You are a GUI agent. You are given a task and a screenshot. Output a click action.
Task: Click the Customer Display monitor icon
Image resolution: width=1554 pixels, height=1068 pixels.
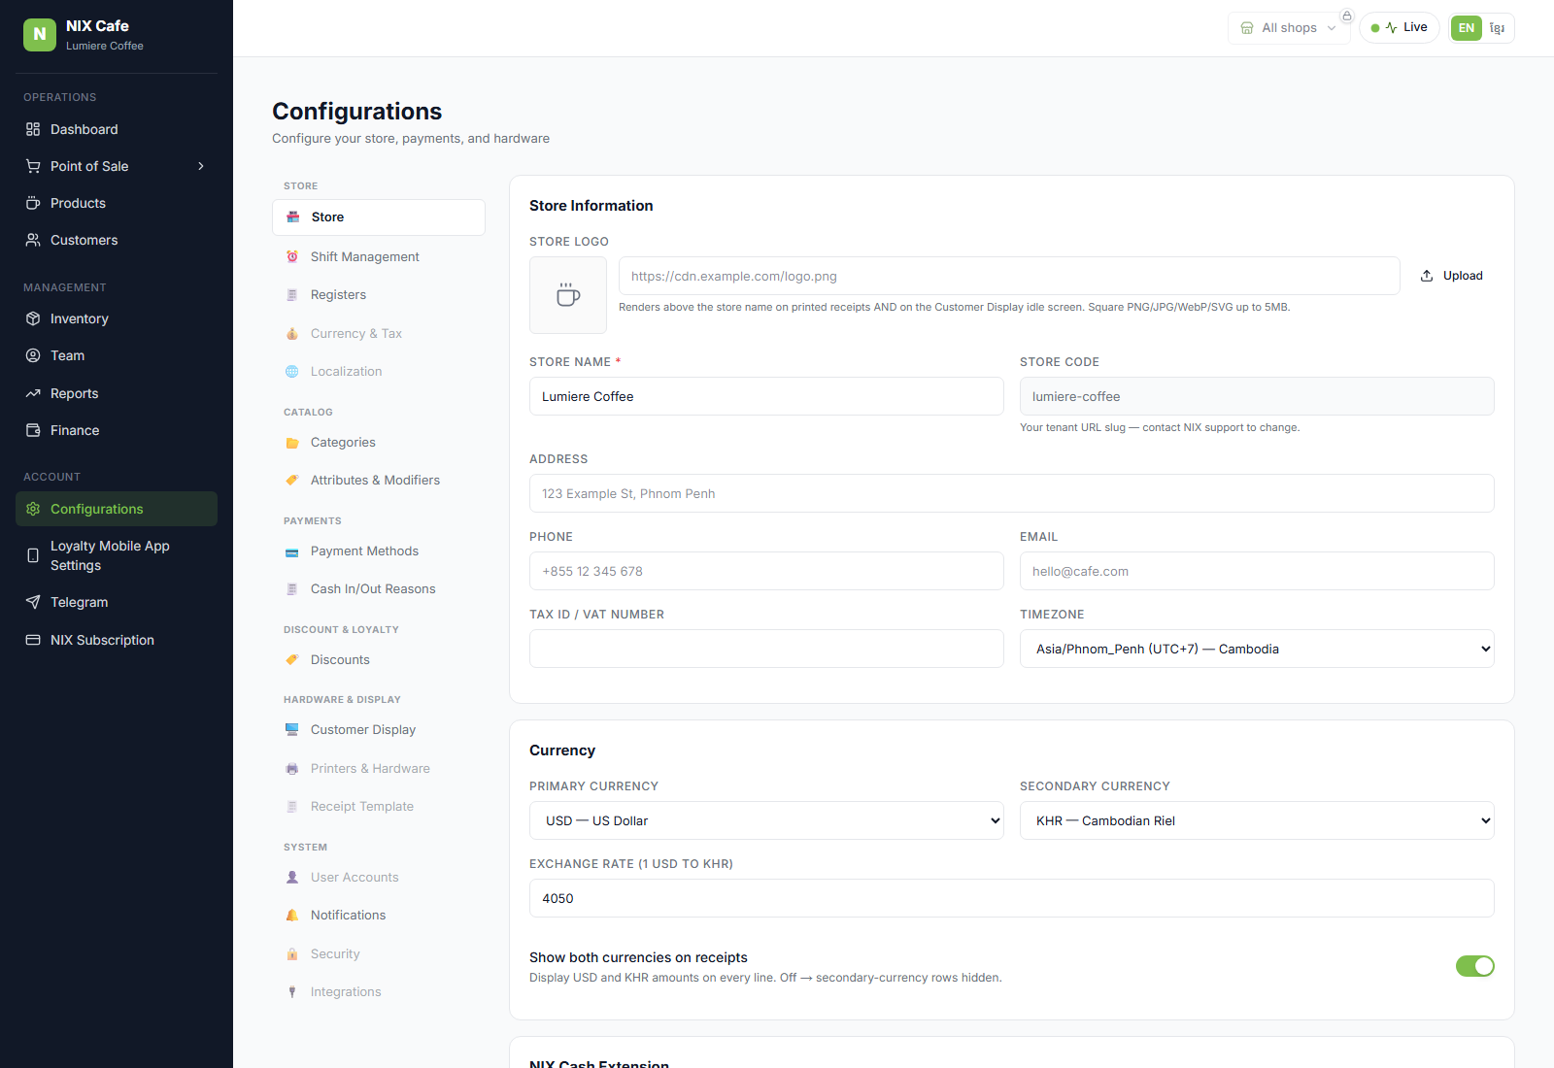click(292, 730)
